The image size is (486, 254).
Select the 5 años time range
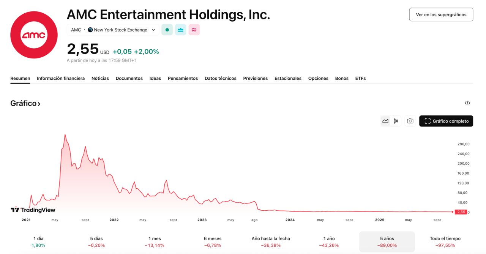(x=387, y=242)
